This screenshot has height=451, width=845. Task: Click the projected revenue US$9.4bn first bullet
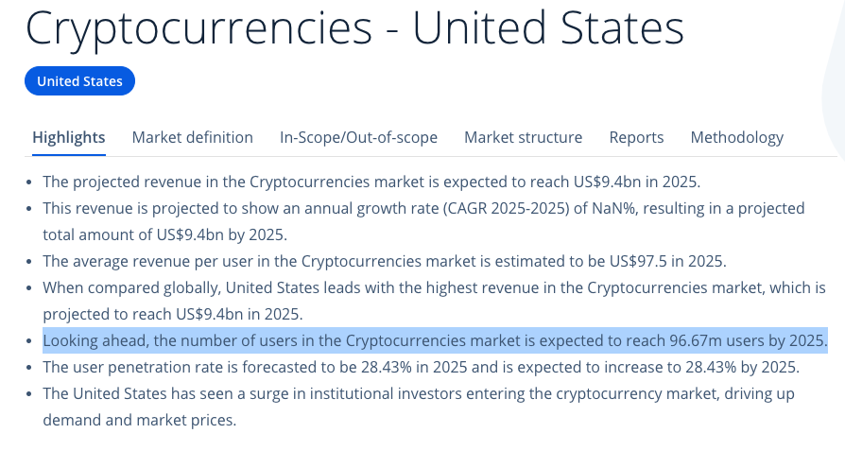click(x=371, y=182)
